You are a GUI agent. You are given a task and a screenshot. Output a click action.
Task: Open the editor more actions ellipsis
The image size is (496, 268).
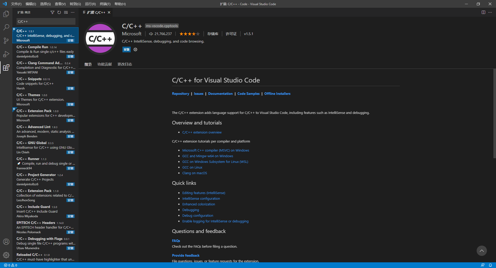click(490, 12)
